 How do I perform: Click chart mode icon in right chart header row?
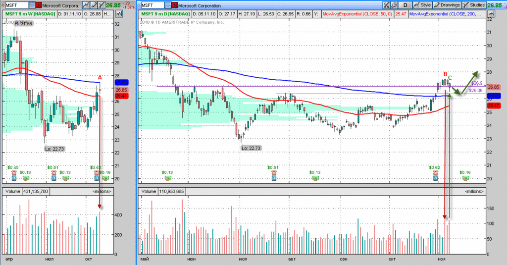491,14
